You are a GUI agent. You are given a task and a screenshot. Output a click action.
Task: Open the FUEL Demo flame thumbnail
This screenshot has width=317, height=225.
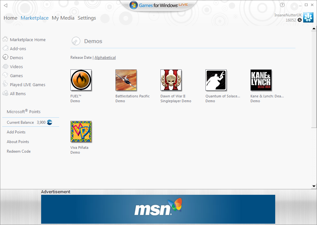81,80
